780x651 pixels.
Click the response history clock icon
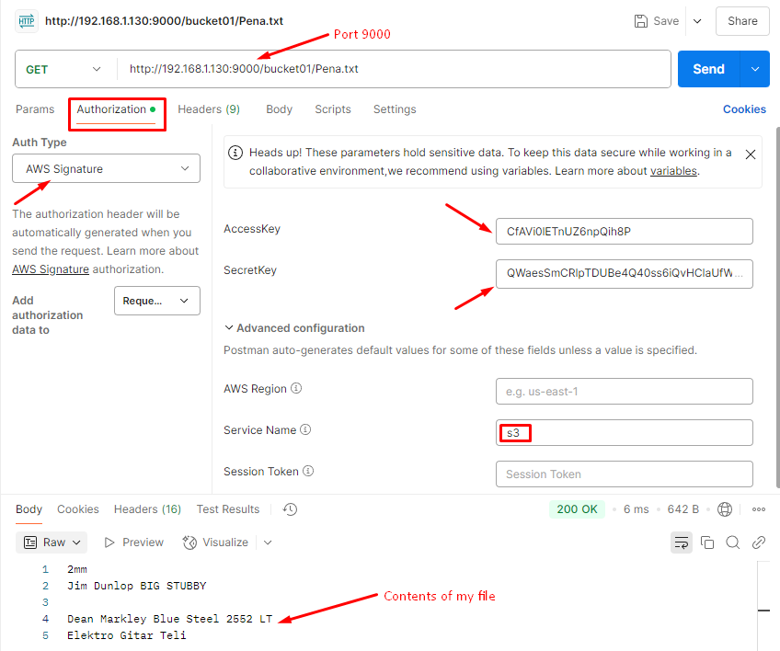click(x=290, y=509)
